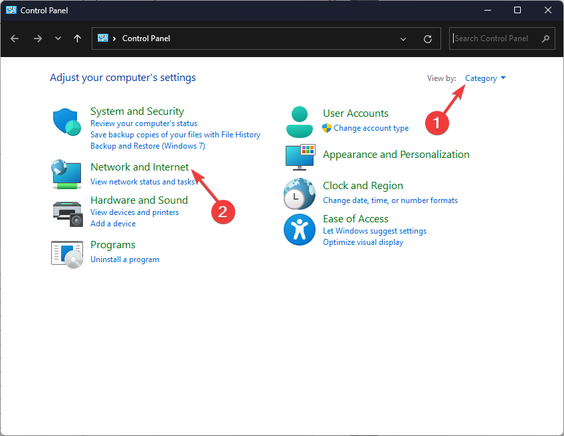Click the System and Security shield icon
Image resolution: width=564 pixels, height=436 pixels.
pyautogui.click(x=66, y=123)
